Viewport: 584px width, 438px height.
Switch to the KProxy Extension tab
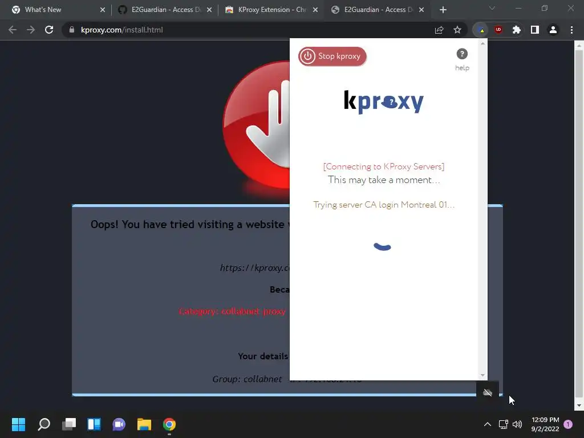pos(270,10)
